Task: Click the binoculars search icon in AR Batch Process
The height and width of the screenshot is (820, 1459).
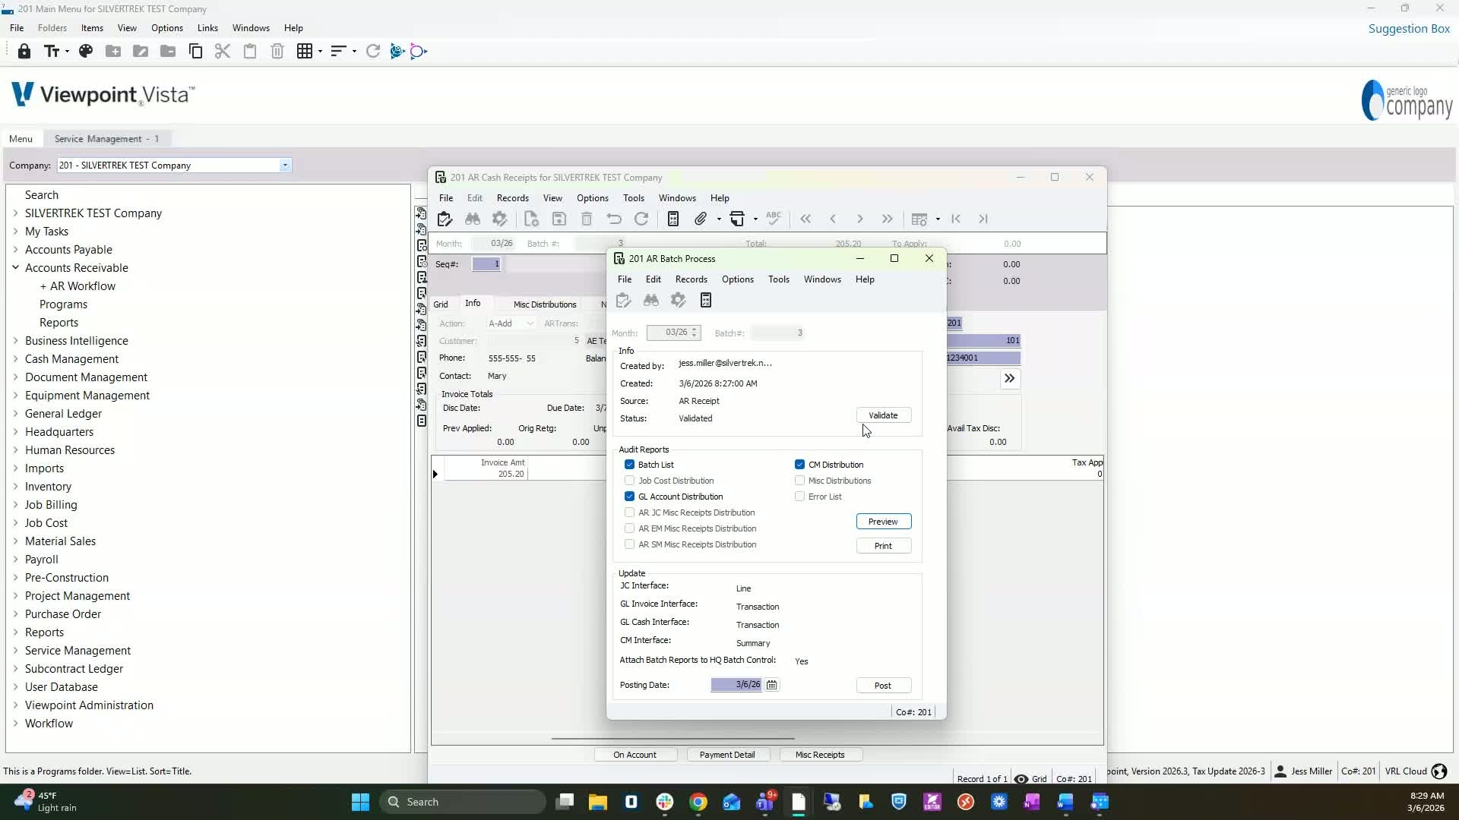Action: 651,301
